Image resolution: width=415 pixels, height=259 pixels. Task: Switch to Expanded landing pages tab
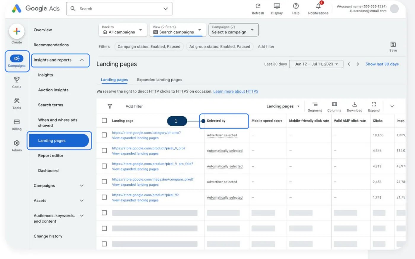pyautogui.click(x=159, y=80)
